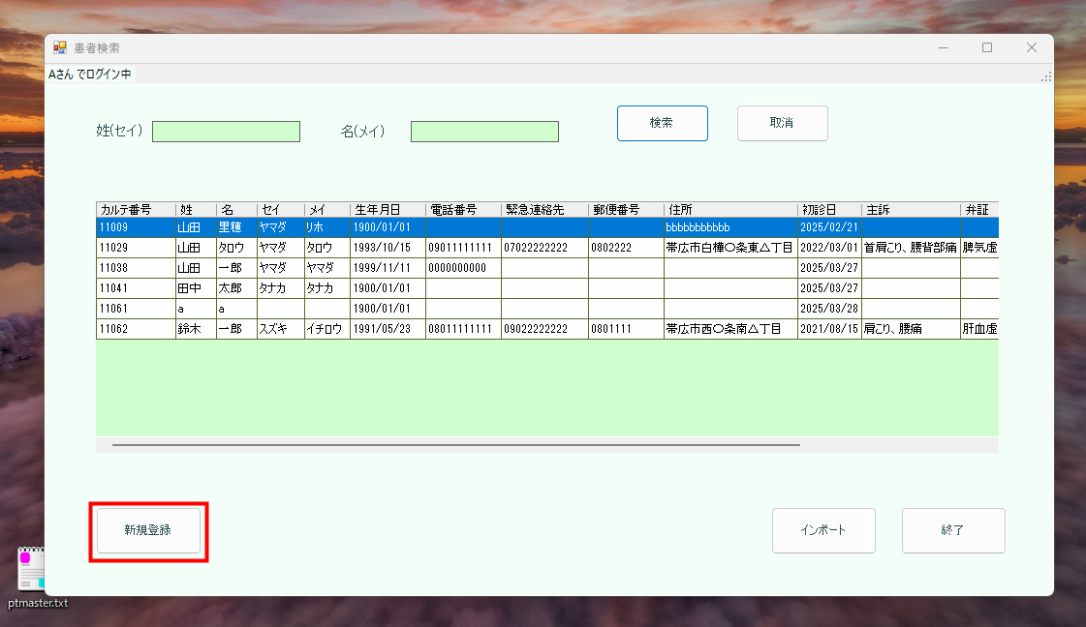Click the 検索 search button
1086x627 pixels.
click(x=662, y=123)
